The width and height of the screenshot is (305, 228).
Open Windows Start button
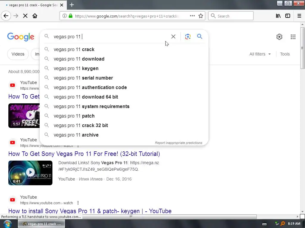click(7, 224)
